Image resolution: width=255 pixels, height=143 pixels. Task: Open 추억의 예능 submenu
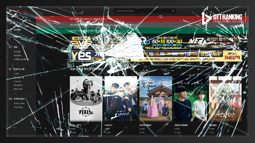[18, 107]
